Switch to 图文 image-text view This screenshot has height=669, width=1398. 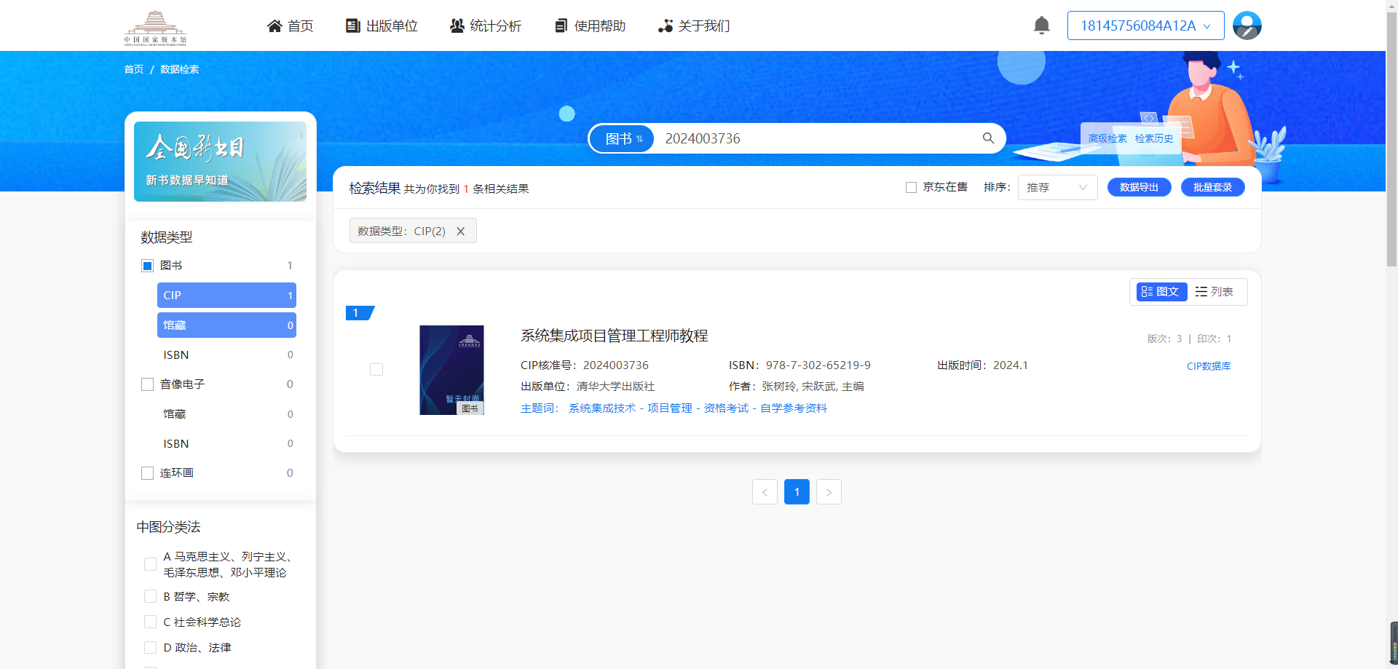[1161, 292]
